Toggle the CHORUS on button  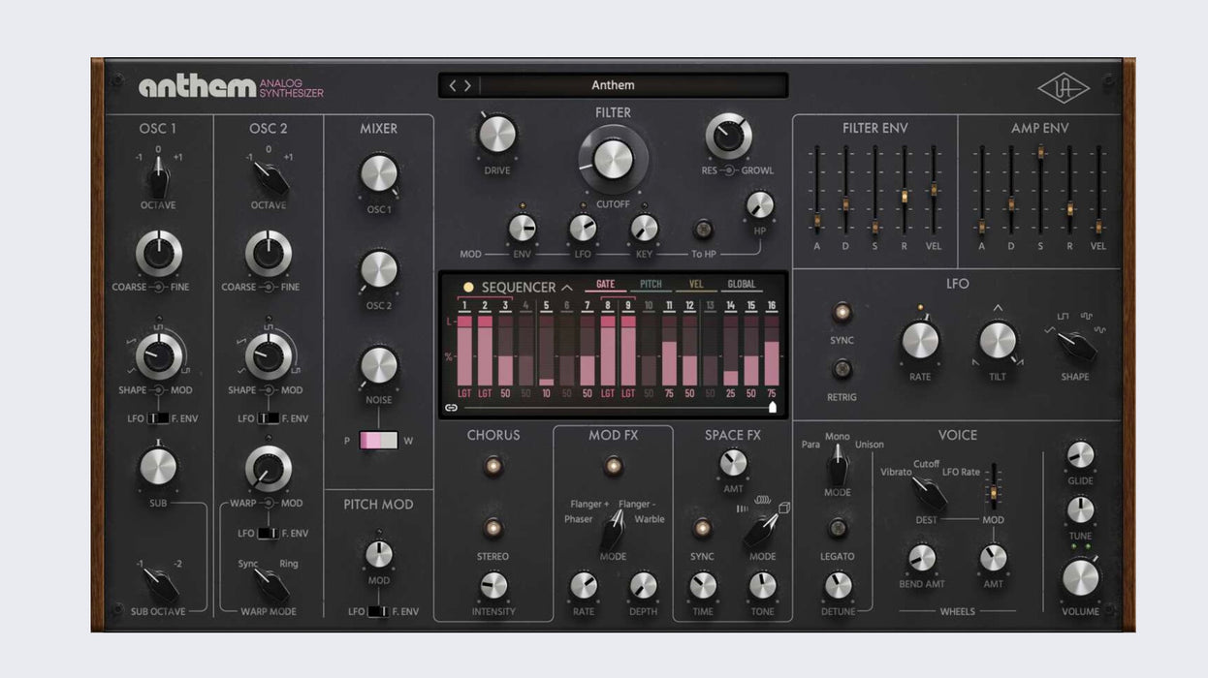[x=493, y=467]
